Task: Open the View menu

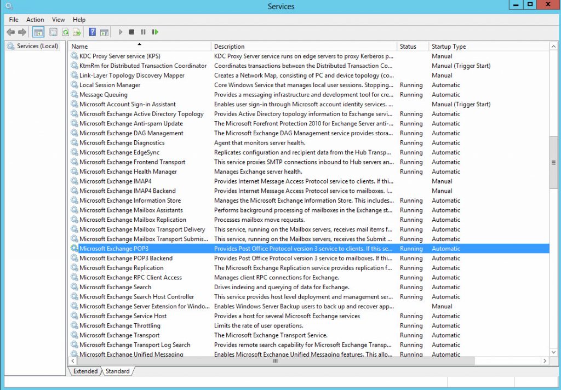Action: (58, 20)
